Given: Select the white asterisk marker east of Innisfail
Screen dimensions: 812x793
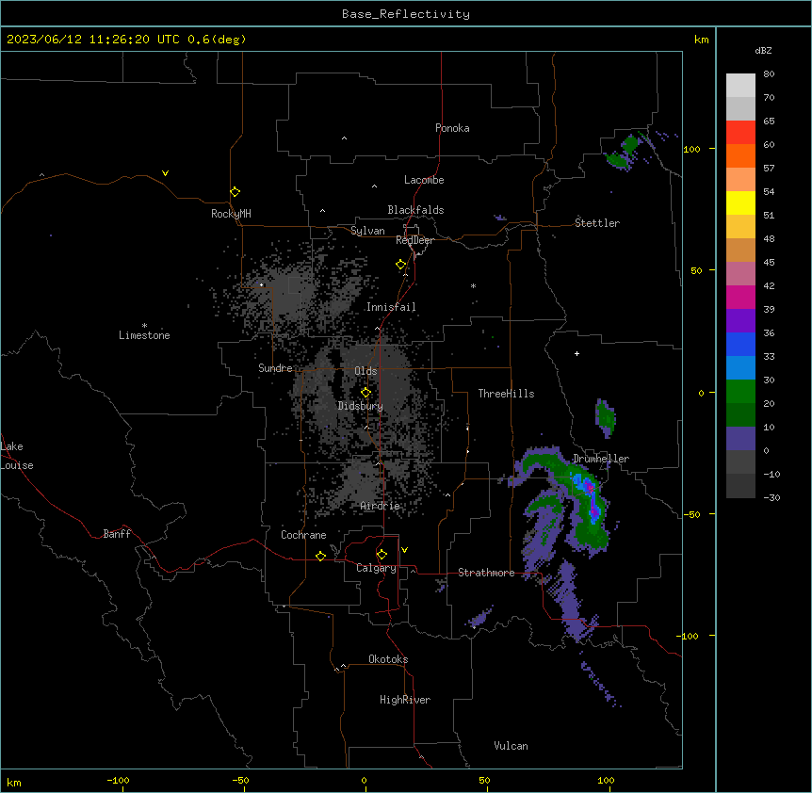Looking at the screenshot, I should (473, 285).
